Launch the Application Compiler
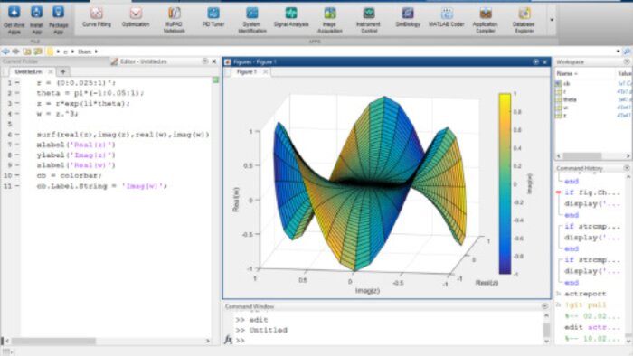Image resolution: width=633 pixels, height=356 pixels. pos(486,20)
